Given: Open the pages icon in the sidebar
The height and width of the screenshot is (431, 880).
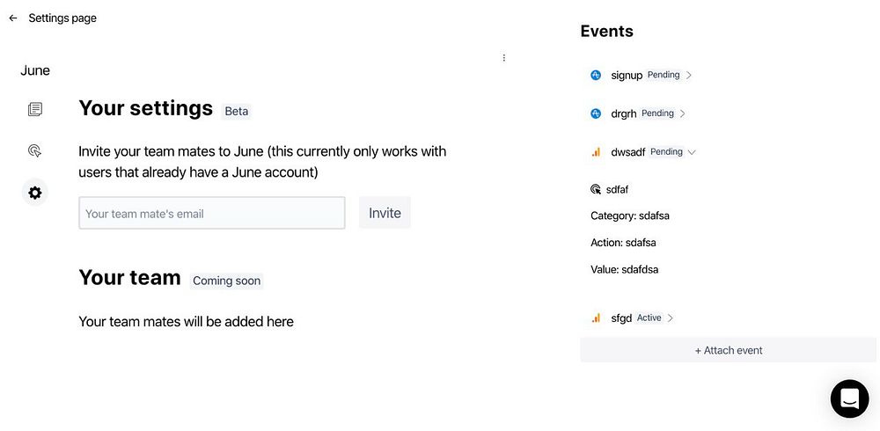Looking at the screenshot, I should (34, 109).
